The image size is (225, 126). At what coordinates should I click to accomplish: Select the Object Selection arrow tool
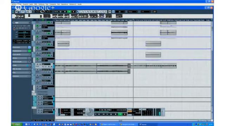click(x=78, y=12)
